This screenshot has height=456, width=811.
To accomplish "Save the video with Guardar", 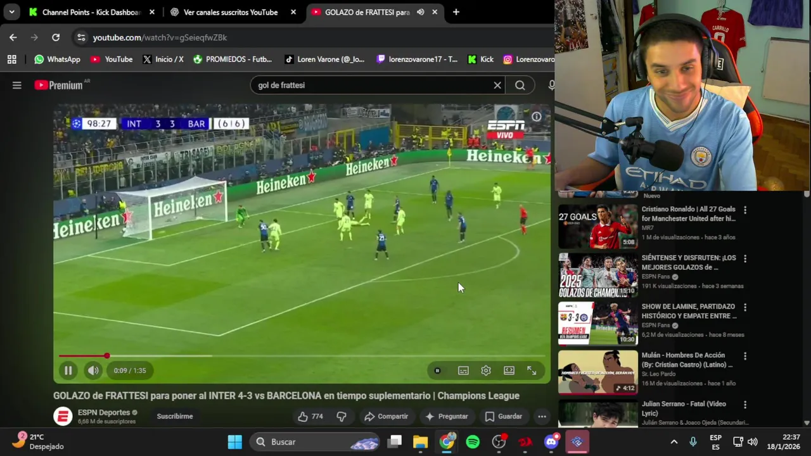I will (504, 416).
